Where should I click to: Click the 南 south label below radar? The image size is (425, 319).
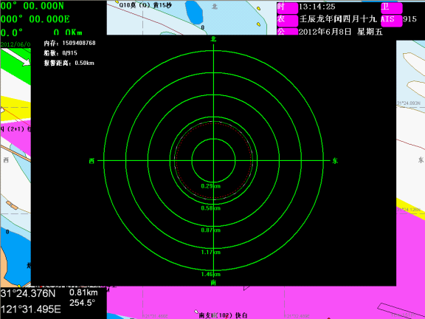pos(213,283)
